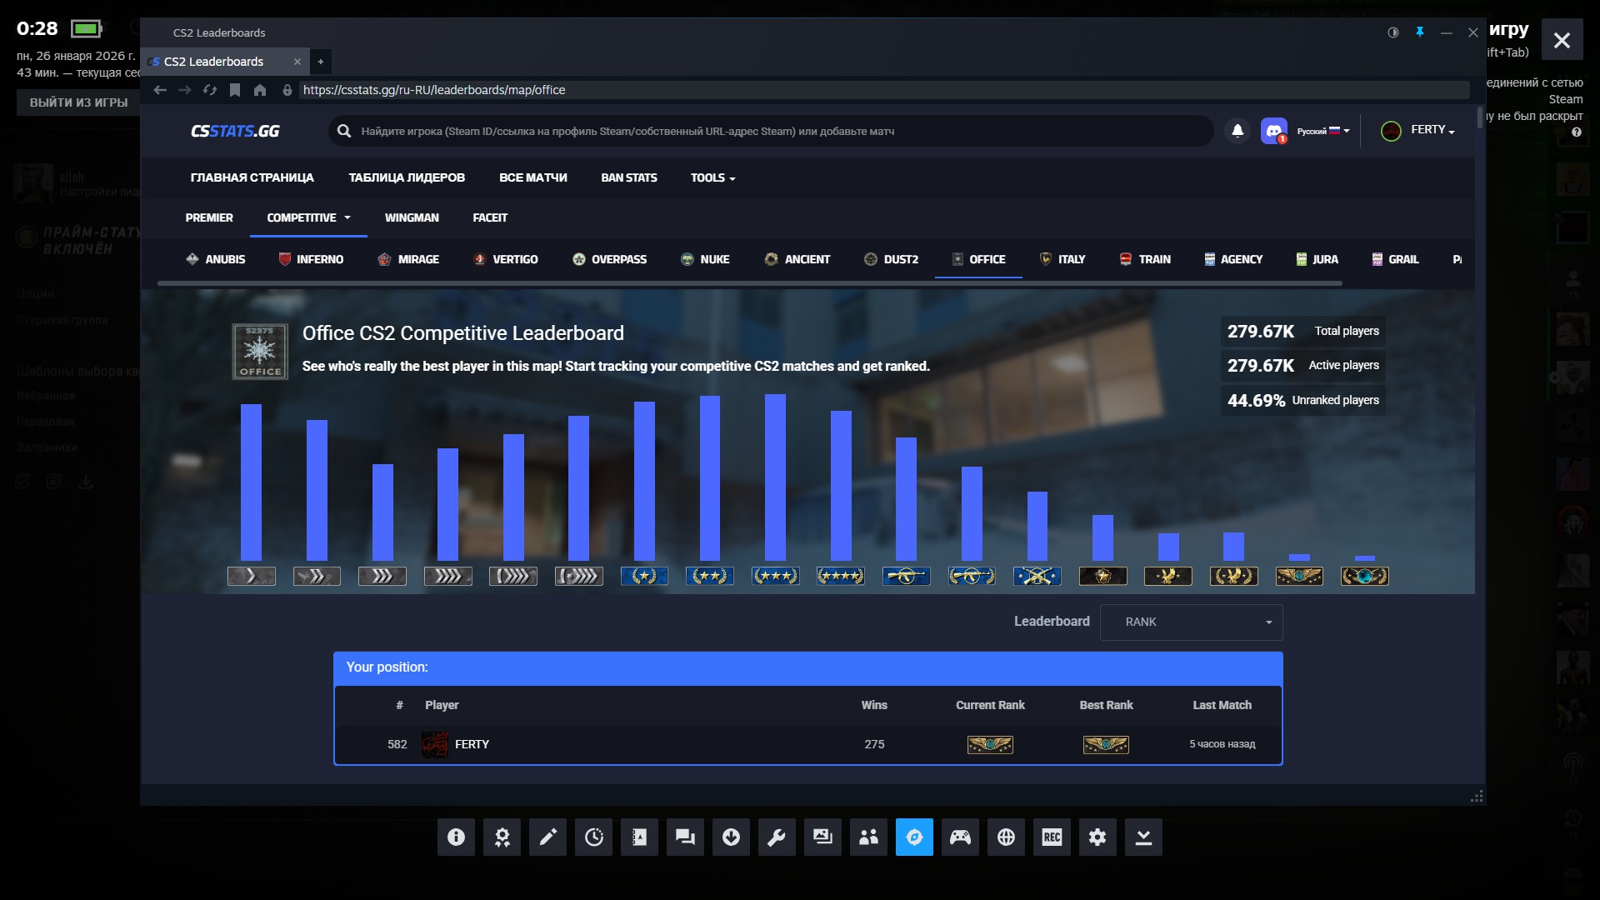Expand the RANK leaderboard dropdown
Image resolution: width=1600 pixels, height=900 pixels.
pyautogui.click(x=1191, y=622)
